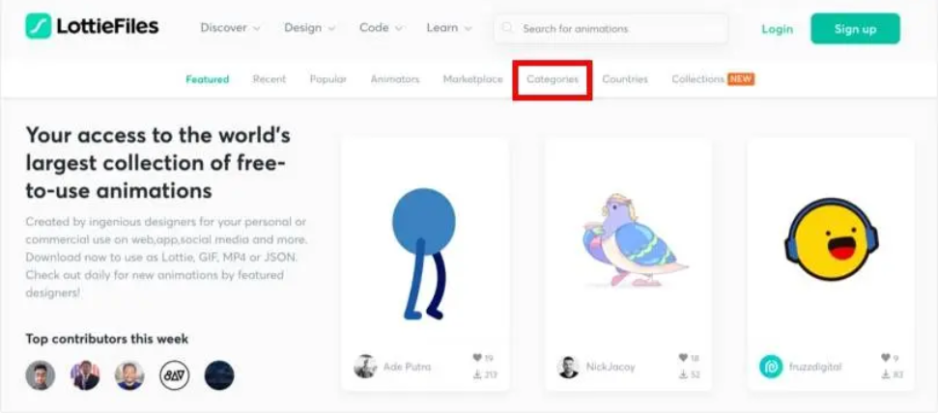Expand the Learn dropdown menu
938x413 pixels.
(449, 28)
